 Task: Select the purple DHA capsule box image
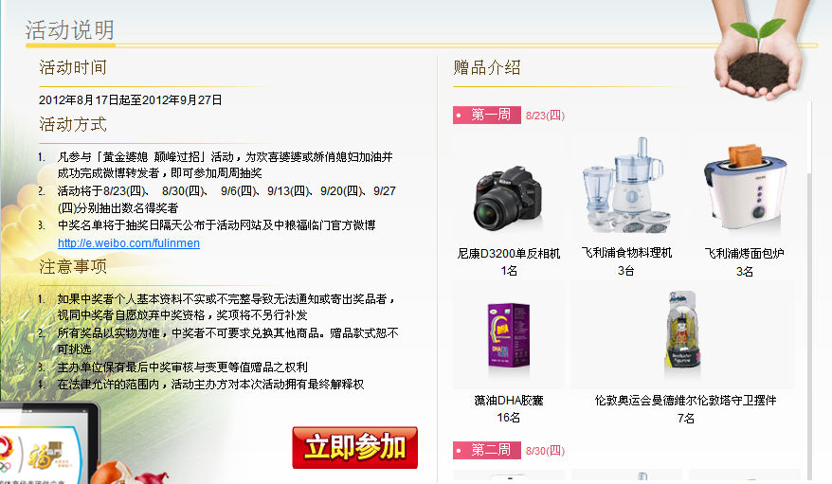[508, 334]
